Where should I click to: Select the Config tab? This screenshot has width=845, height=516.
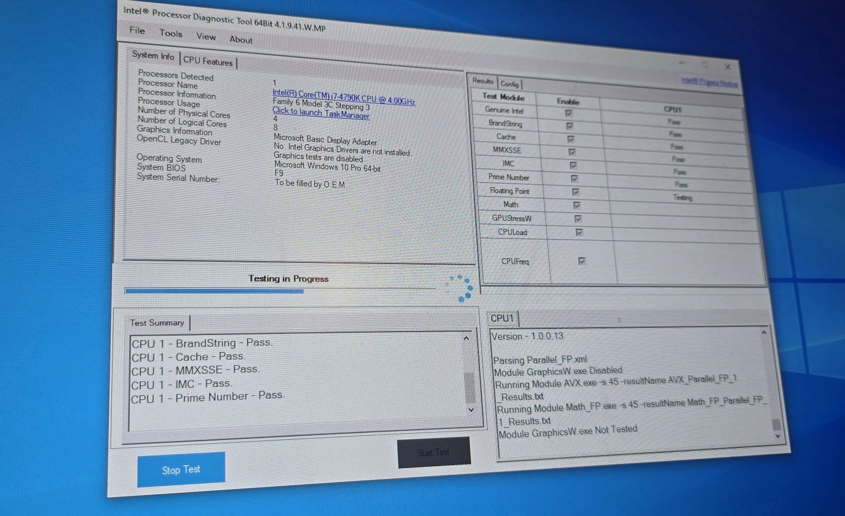510,84
